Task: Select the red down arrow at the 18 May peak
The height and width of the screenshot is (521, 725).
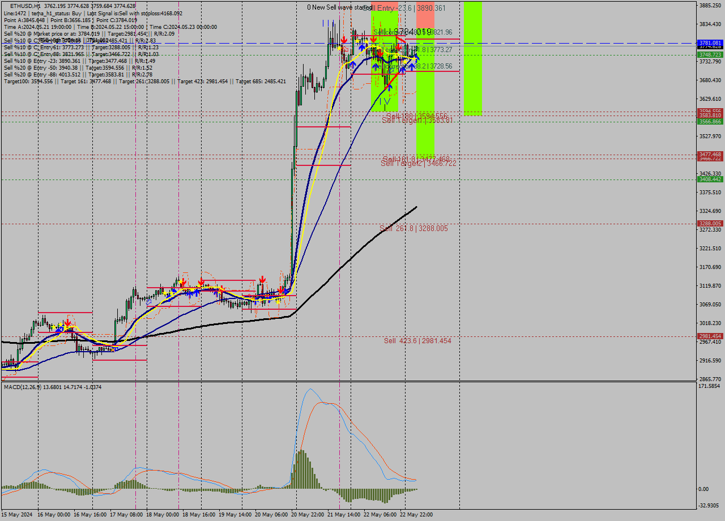Action: click(x=201, y=280)
